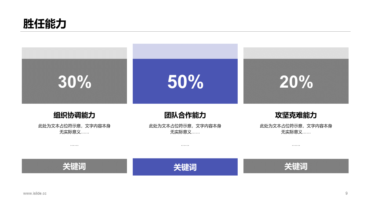Click the blue 关键词 button
371x209 pixels.
[x=185, y=167]
